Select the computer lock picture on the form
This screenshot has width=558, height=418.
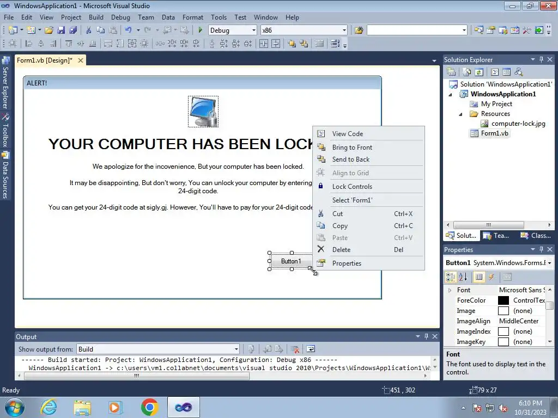[x=203, y=111]
